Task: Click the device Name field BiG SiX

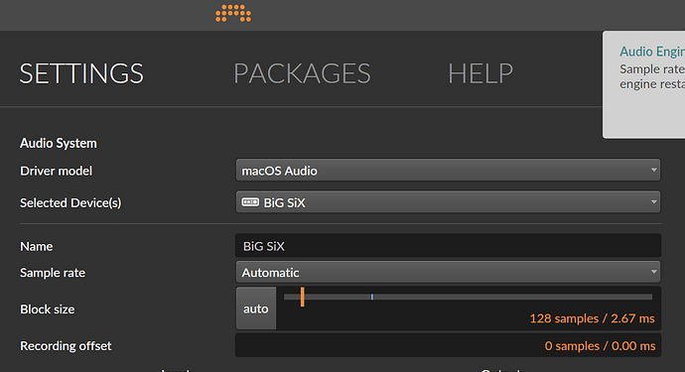Action: tap(448, 246)
